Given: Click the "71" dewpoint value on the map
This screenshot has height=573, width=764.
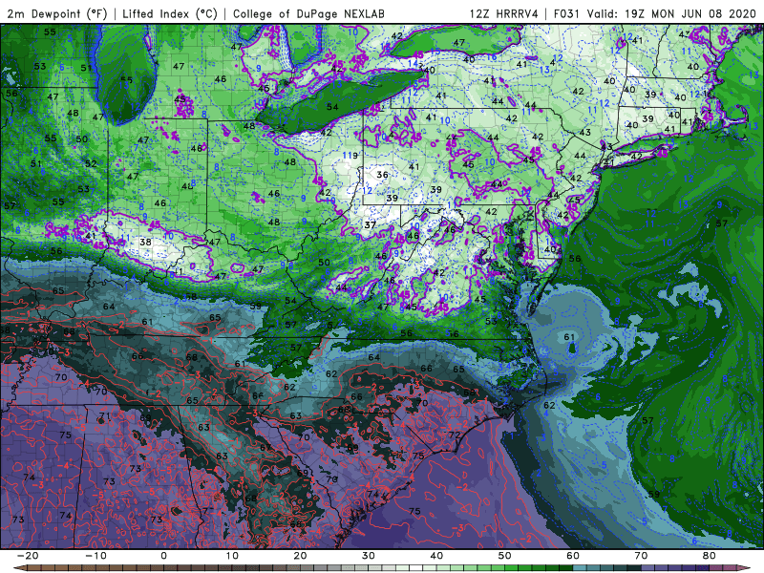Looking at the screenshot, I should [x=105, y=416].
